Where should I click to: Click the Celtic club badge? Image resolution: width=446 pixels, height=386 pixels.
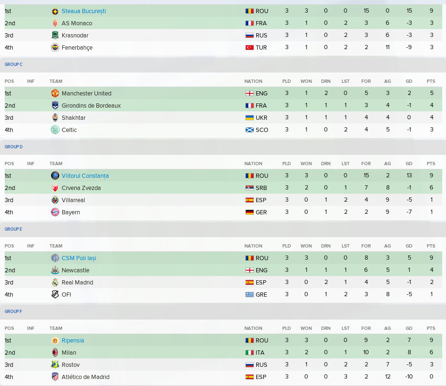(x=55, y=130)
